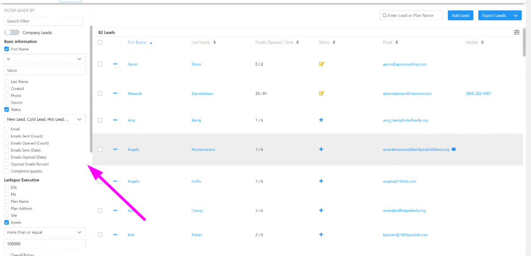Open the three-dot menu for Aaron
Image resolution: width=531 pixels, height=256 pixels.
tap(115, 64)
